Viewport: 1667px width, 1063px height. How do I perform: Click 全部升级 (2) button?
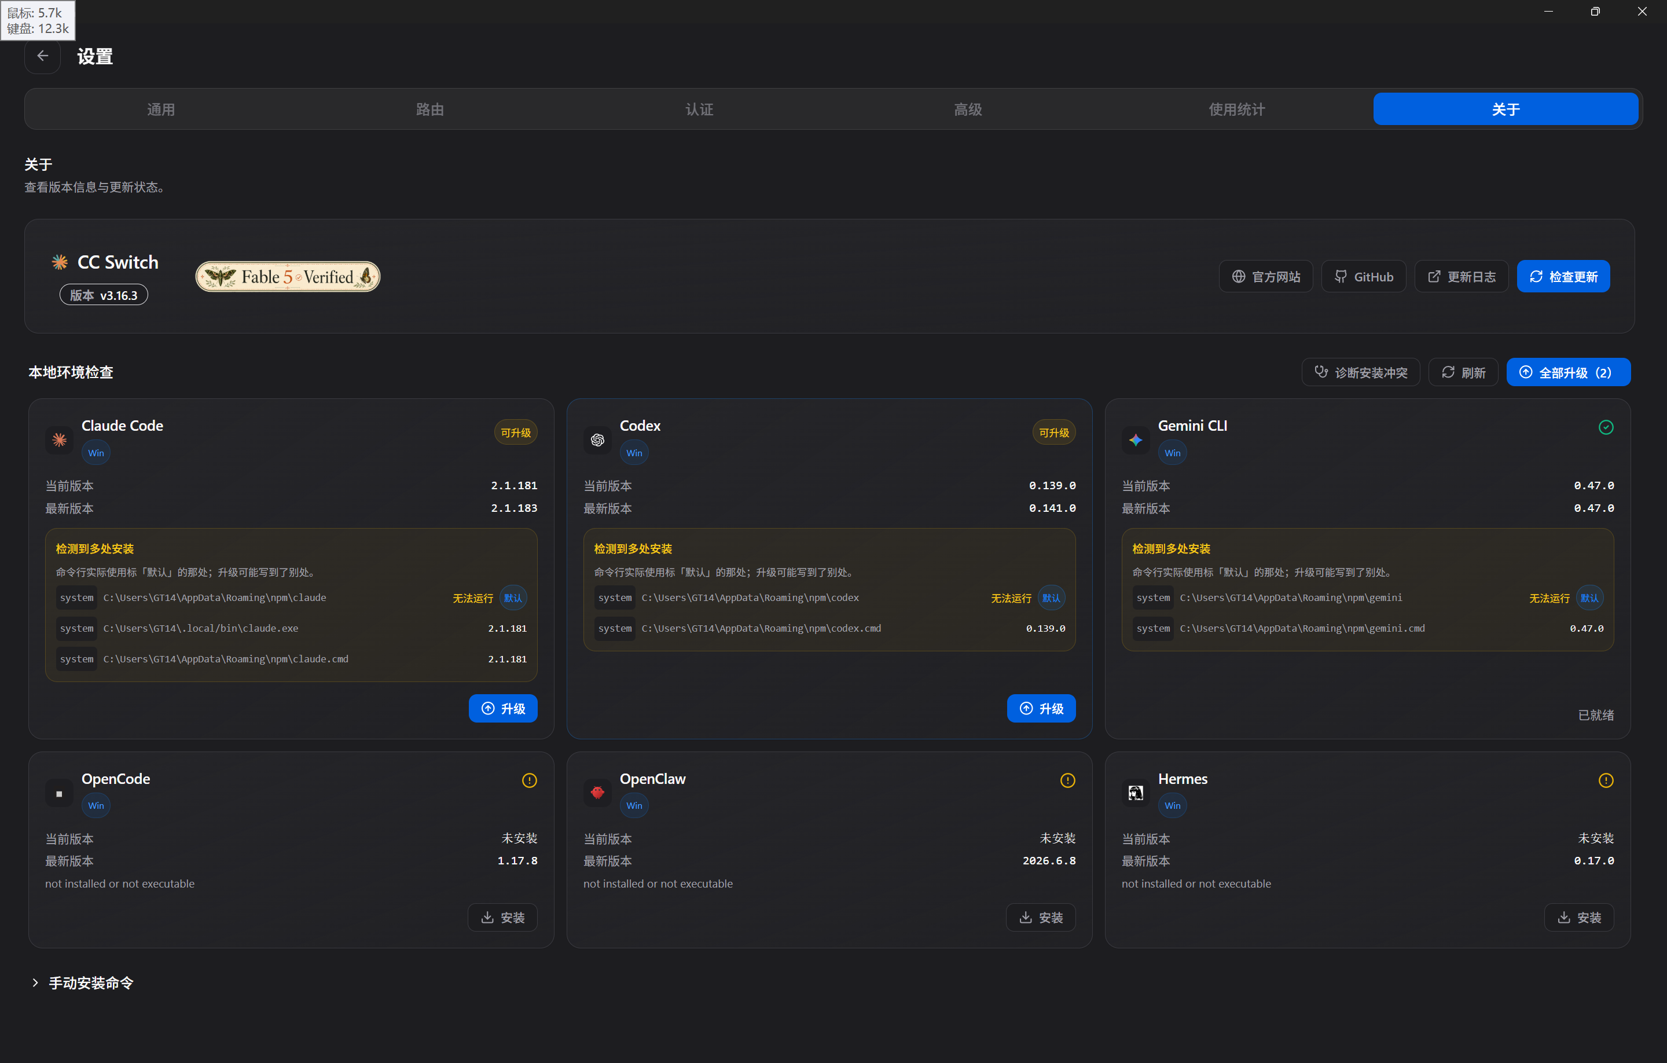[1568, 372]
